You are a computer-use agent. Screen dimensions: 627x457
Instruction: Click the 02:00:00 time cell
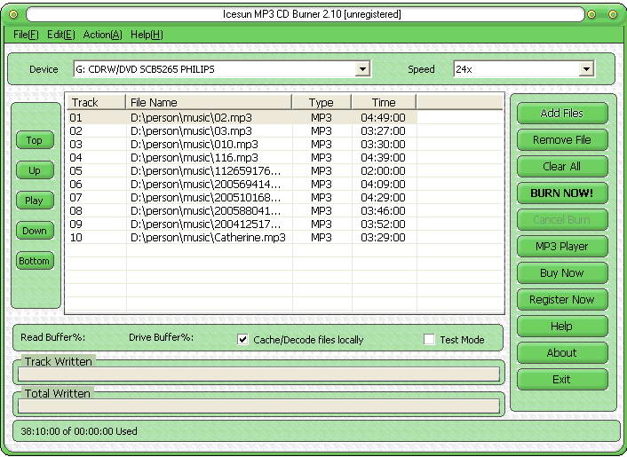coord(383,171)
